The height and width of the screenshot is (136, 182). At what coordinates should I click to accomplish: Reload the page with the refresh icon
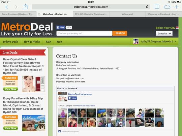coord(147,7)
